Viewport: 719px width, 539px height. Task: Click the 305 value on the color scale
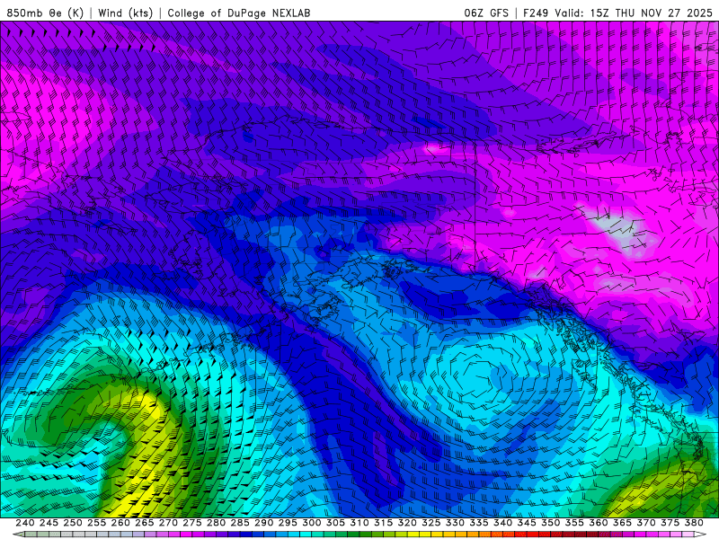point(335,523)
